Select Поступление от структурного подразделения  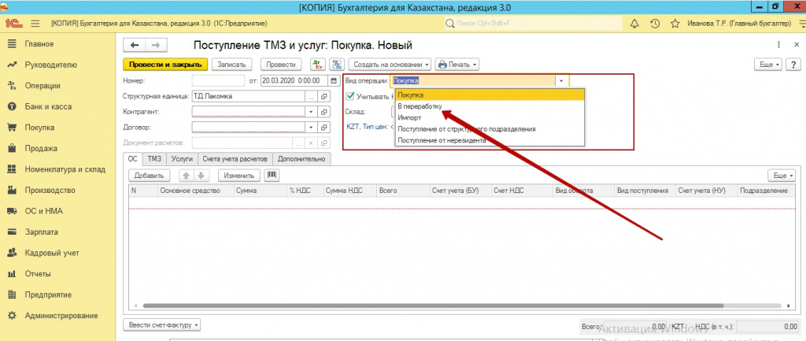click(x=490, y=129)
